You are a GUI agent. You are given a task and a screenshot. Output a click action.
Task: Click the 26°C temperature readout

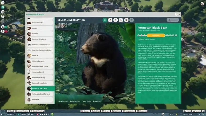(171, 114)
